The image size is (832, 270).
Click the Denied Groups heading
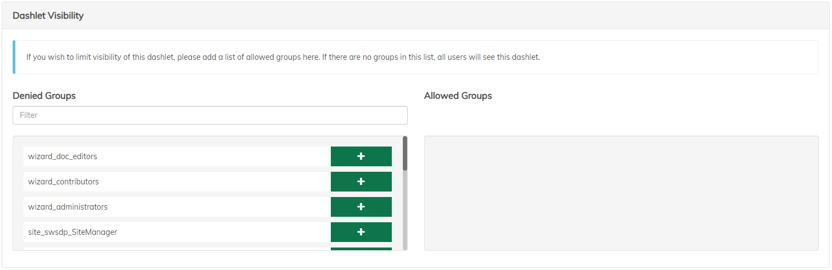pyautogui.click(x=45, y=95)
